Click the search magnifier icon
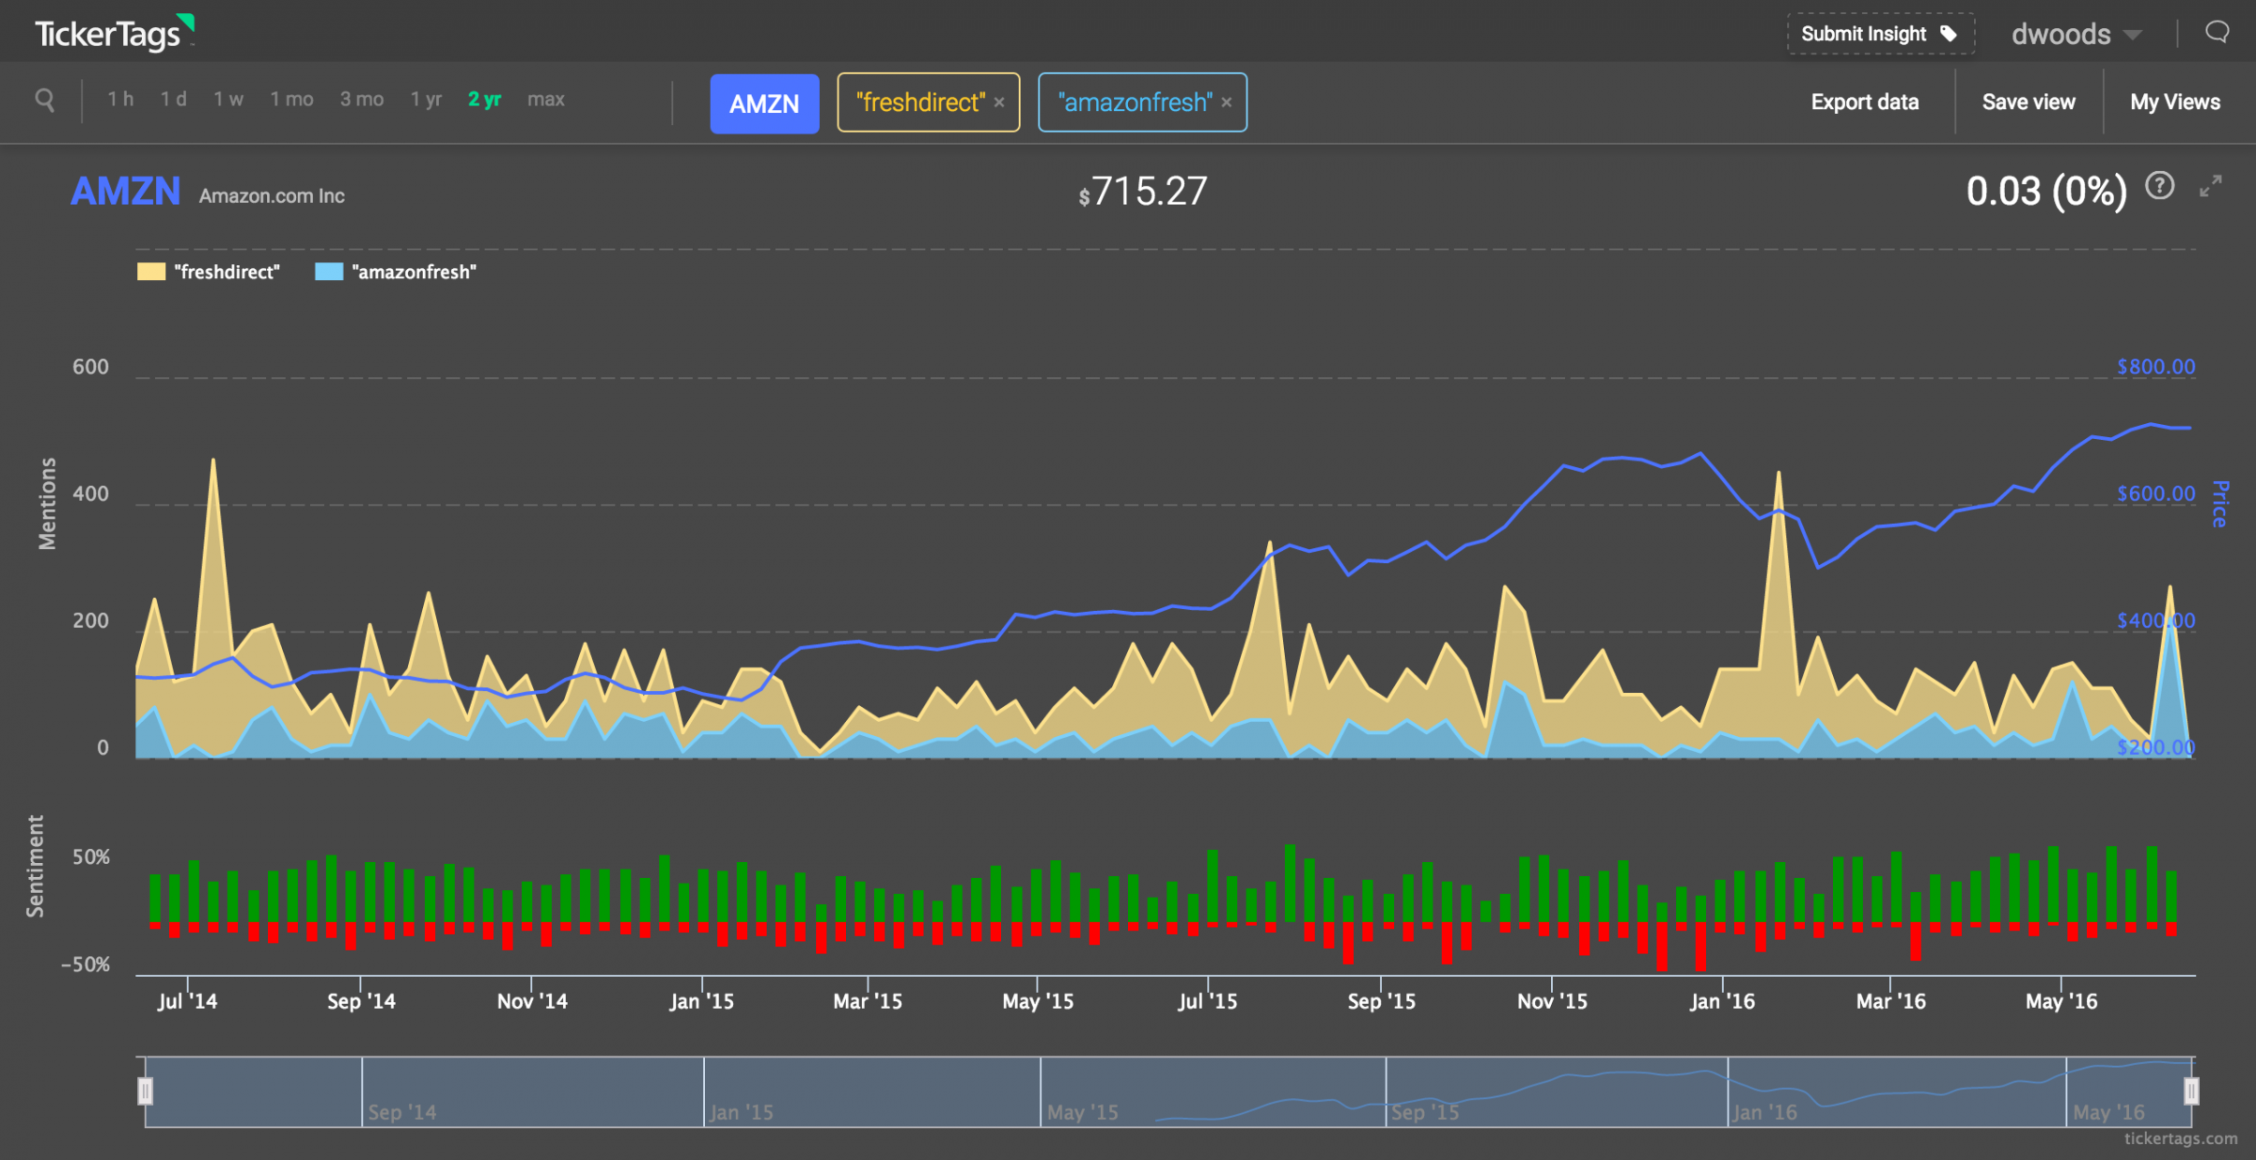2256x1160 pixels. tap(44, 100)
